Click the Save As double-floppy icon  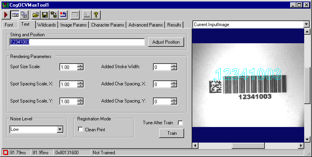pyautogui.click(x=54, y=15)
